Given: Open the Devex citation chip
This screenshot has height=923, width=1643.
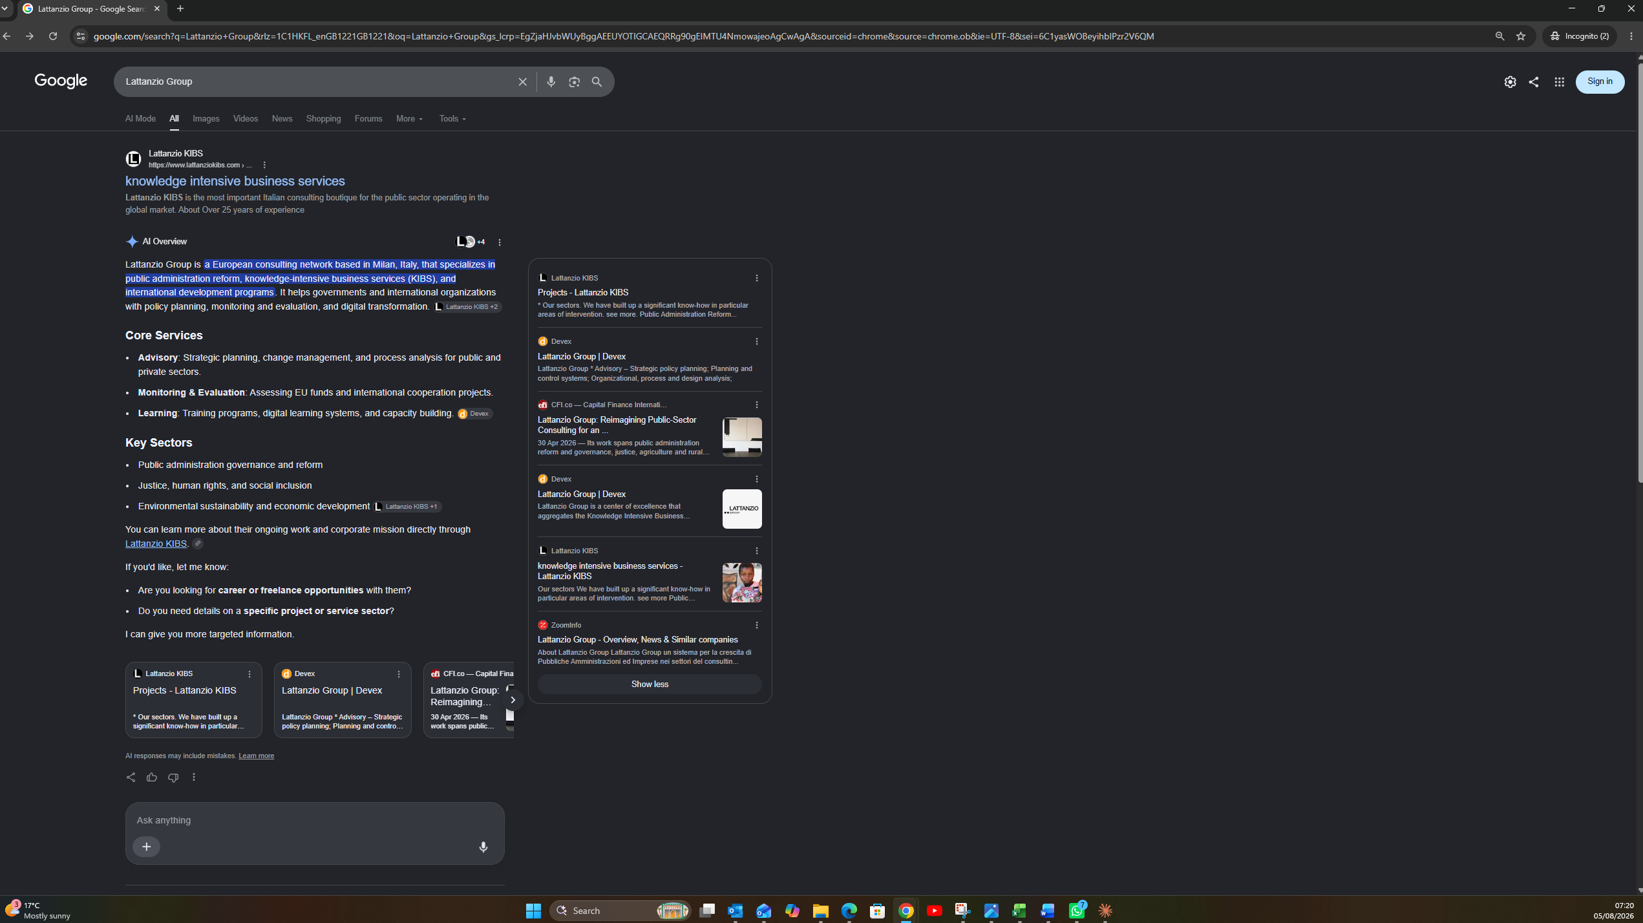Looking at the screenshot, I should [474, 414].
